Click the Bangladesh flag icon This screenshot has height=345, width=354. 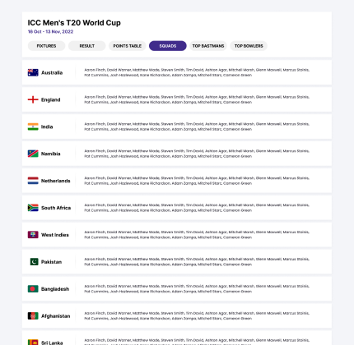(33, 289)
